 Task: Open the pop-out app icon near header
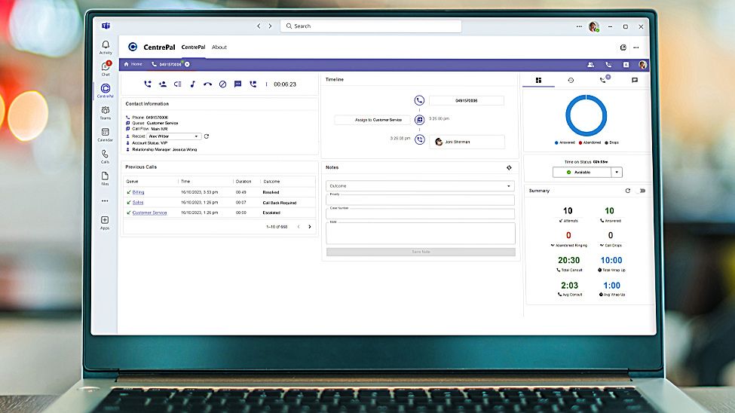[623, 47]
